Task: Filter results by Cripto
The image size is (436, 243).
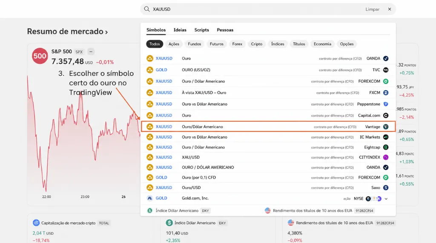Action: tap(257, 44)
